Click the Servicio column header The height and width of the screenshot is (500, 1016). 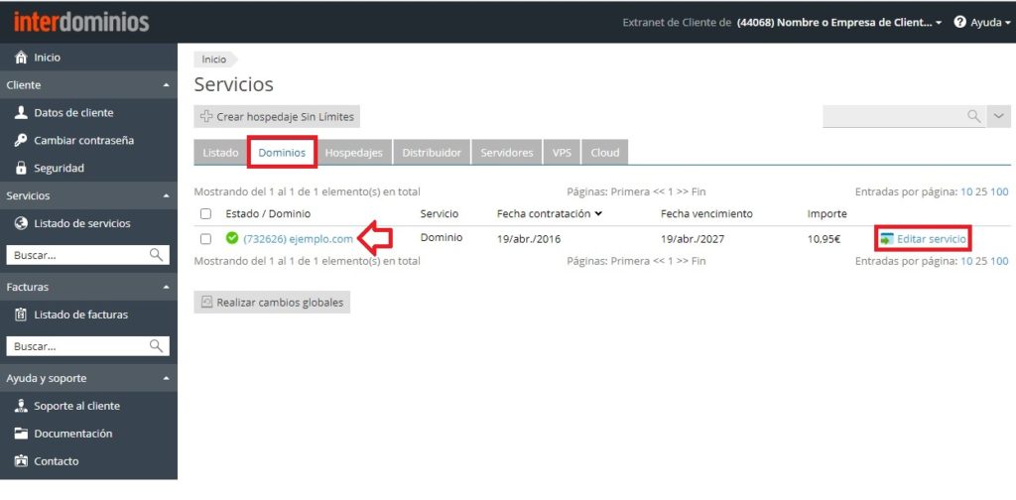(440, 213)
